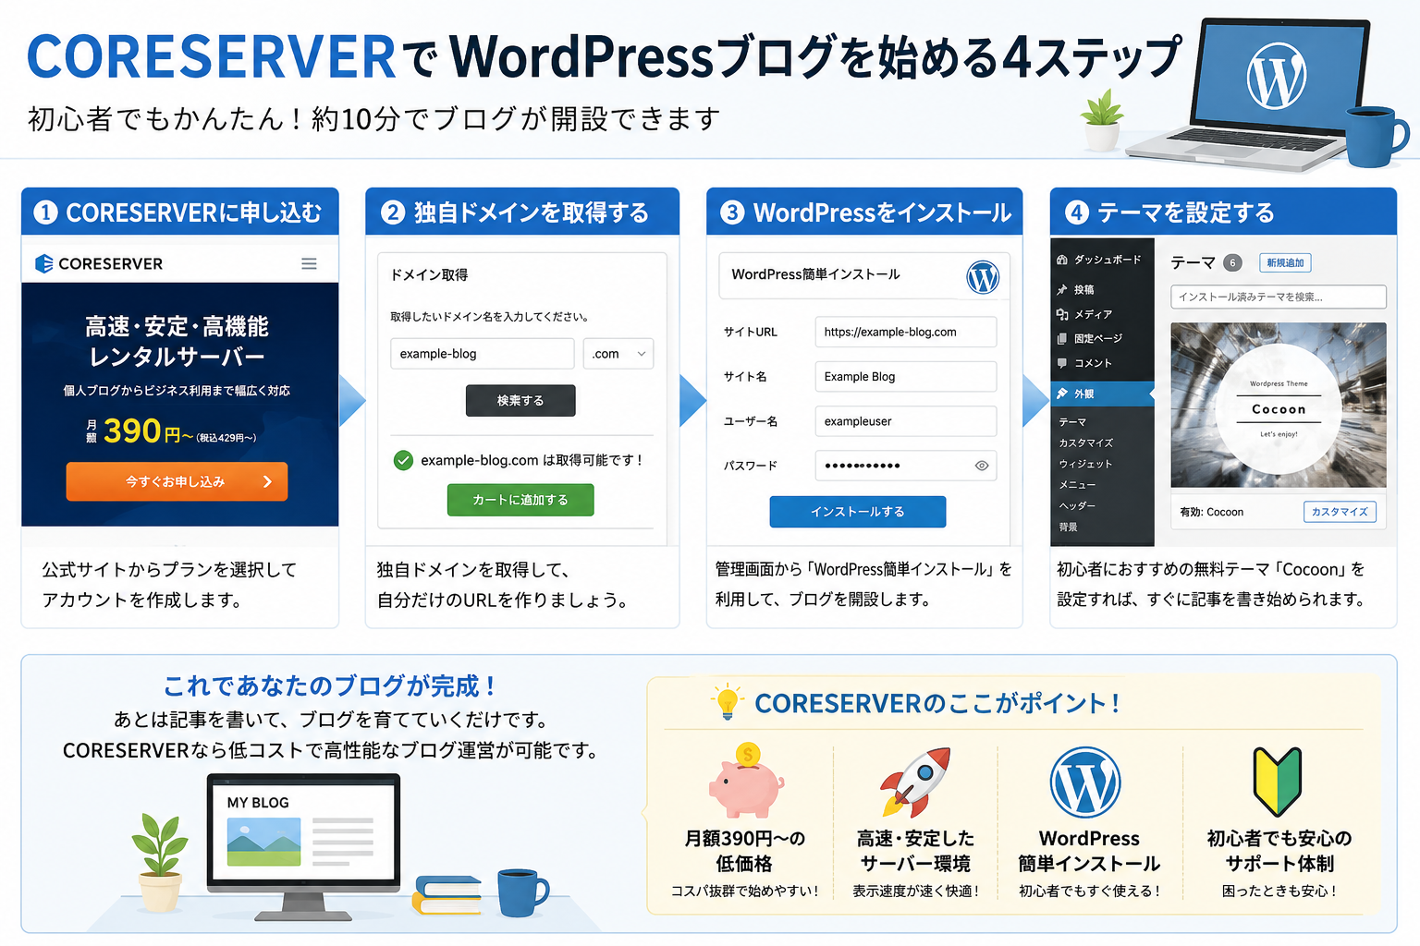Click the lightbulb icon beside ここがポイント
The width and height of the screenshot is (1420, 946).
pos(728,703)
